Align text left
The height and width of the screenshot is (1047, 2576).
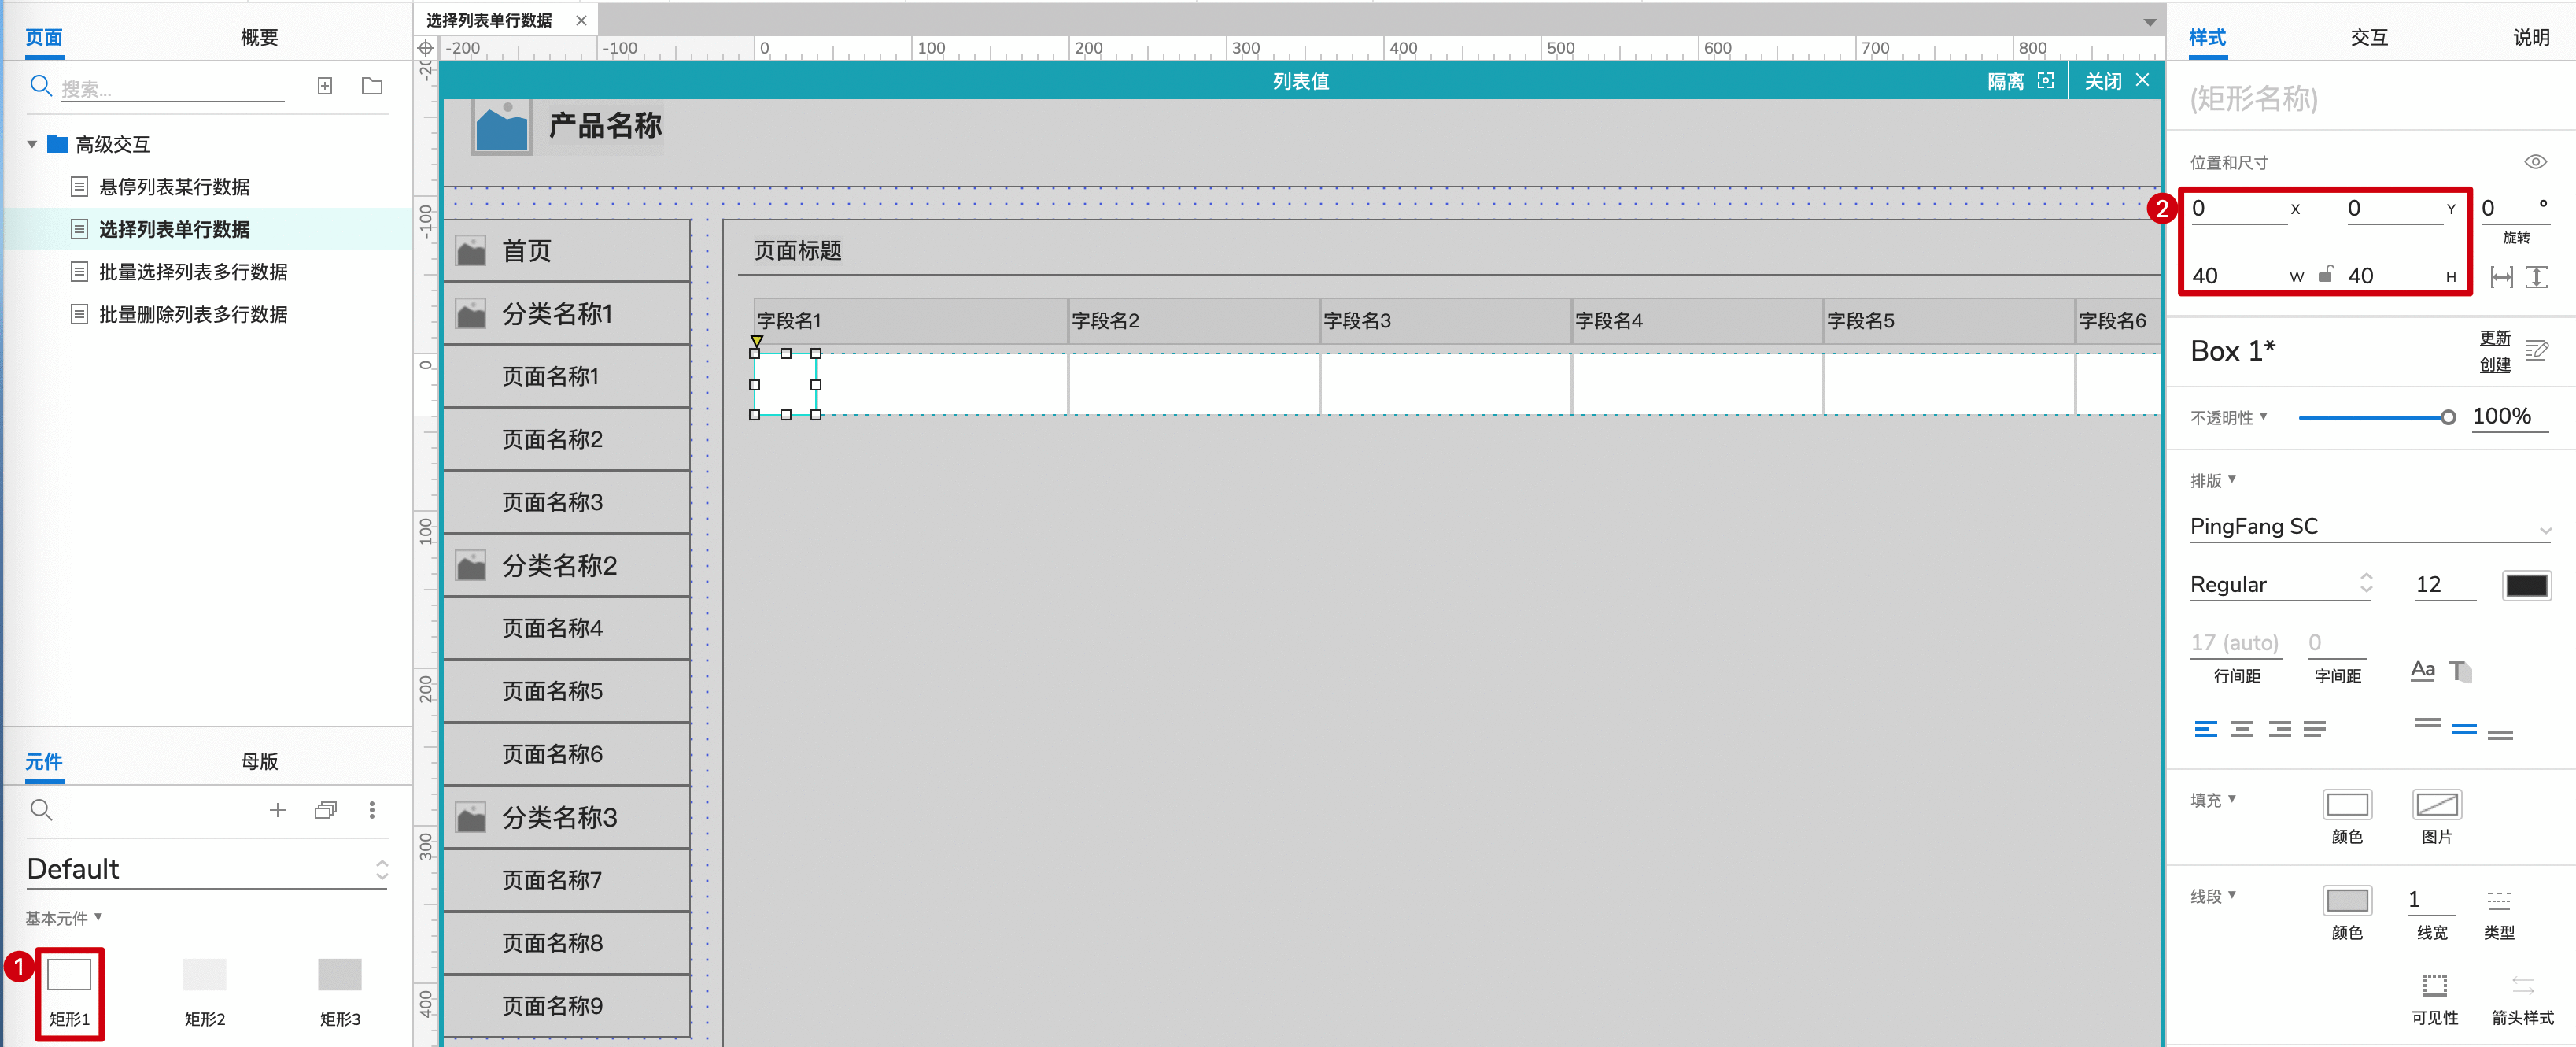click(2205, 729)
